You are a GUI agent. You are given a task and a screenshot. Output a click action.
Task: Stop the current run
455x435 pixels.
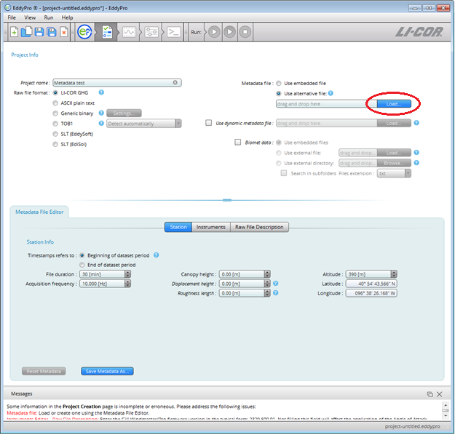pyautogui.click(x=245, y=31)
